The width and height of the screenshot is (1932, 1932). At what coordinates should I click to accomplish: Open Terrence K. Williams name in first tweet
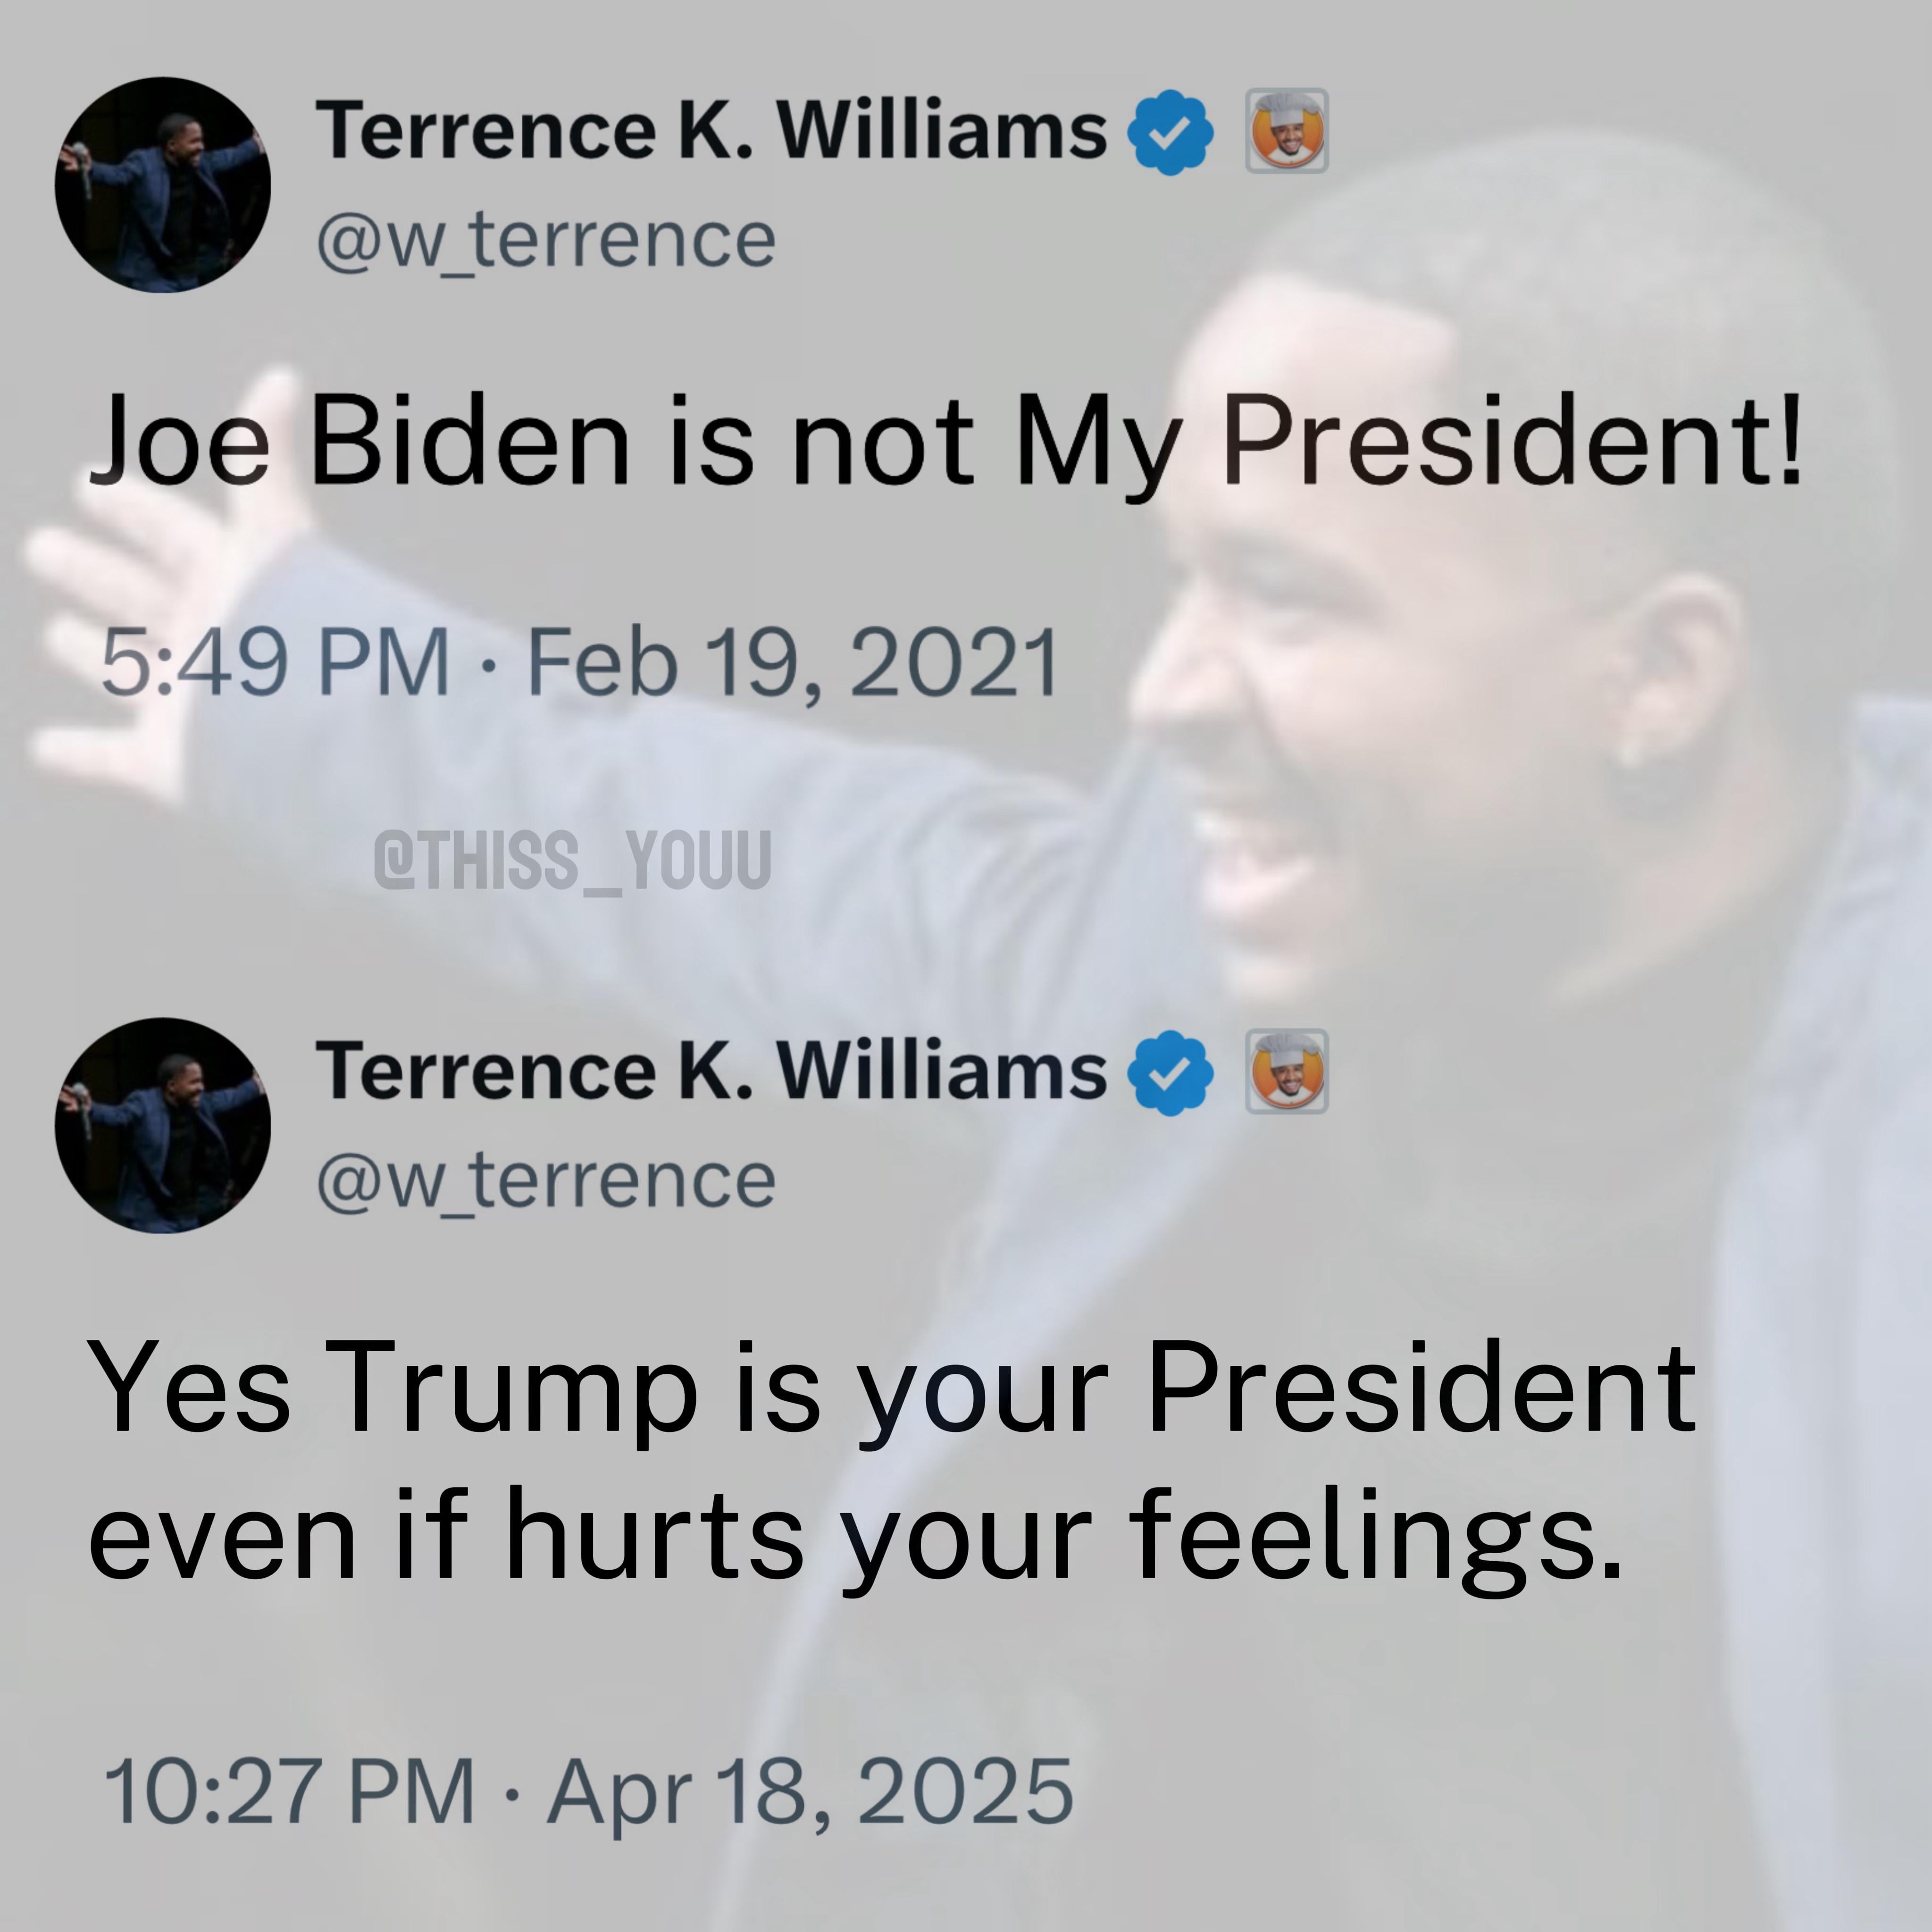[x=711, y=130]
